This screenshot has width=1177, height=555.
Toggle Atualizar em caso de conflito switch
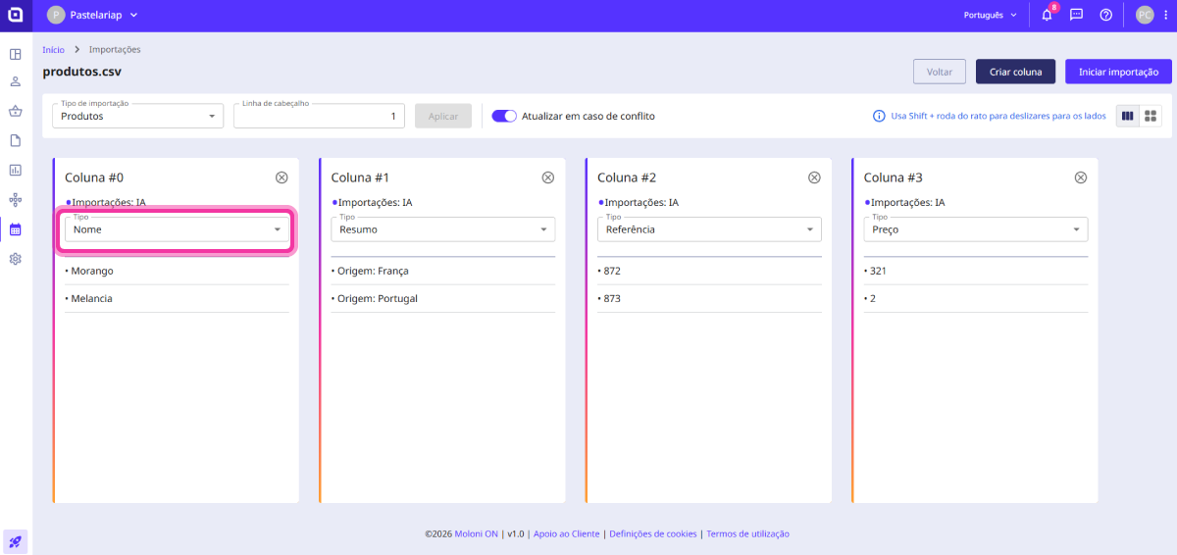[504, 116]
